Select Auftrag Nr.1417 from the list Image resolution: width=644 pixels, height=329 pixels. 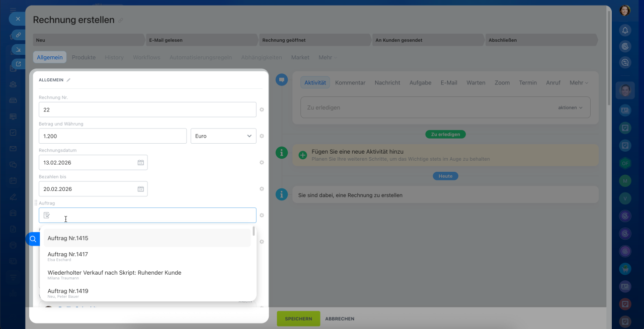pyautogui.click(x=68, y=255)
